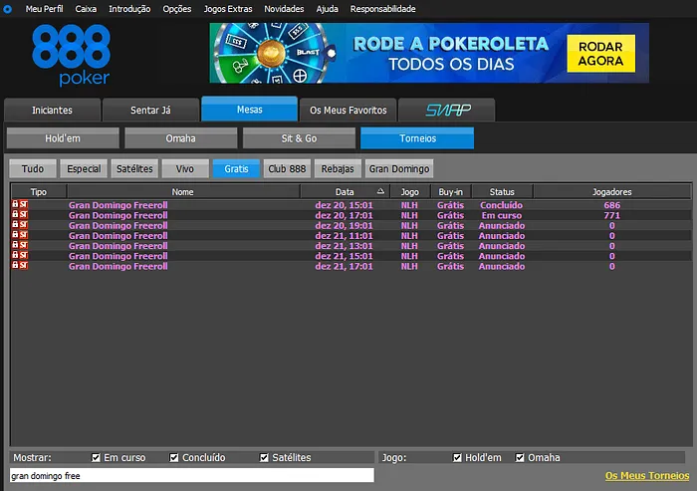Click the lock/SF icon for dez 21, 17:01 row
697x491 pixels.
coord(20,266)
